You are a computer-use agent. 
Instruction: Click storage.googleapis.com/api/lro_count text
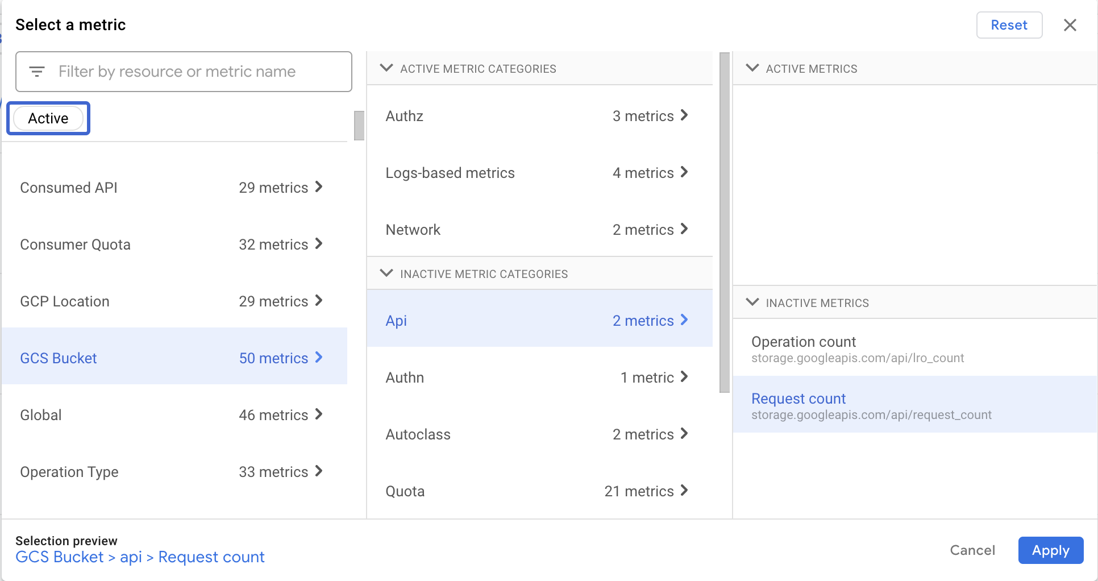[857, 358]
